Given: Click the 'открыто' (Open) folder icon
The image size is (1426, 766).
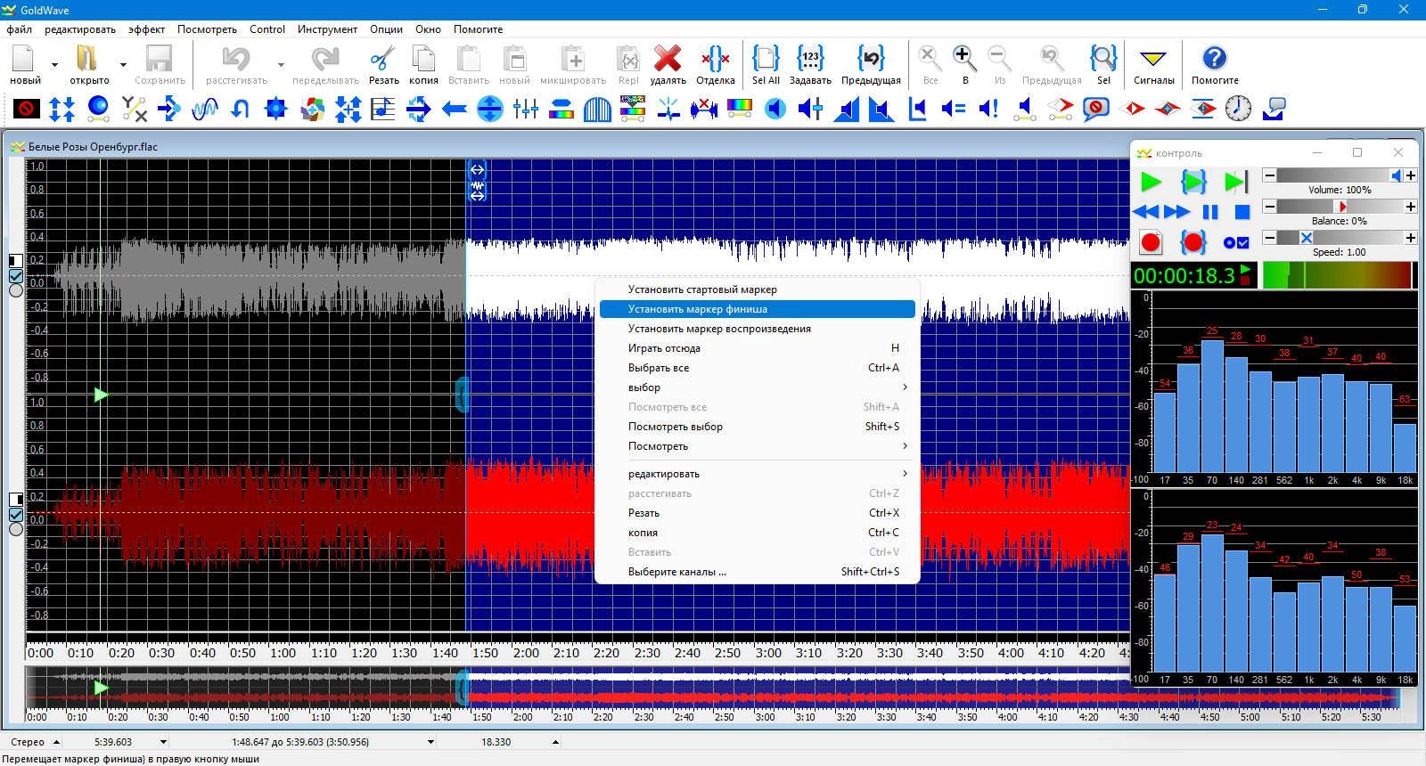Looking at the screenshot, I should click(x=87, y=60).
